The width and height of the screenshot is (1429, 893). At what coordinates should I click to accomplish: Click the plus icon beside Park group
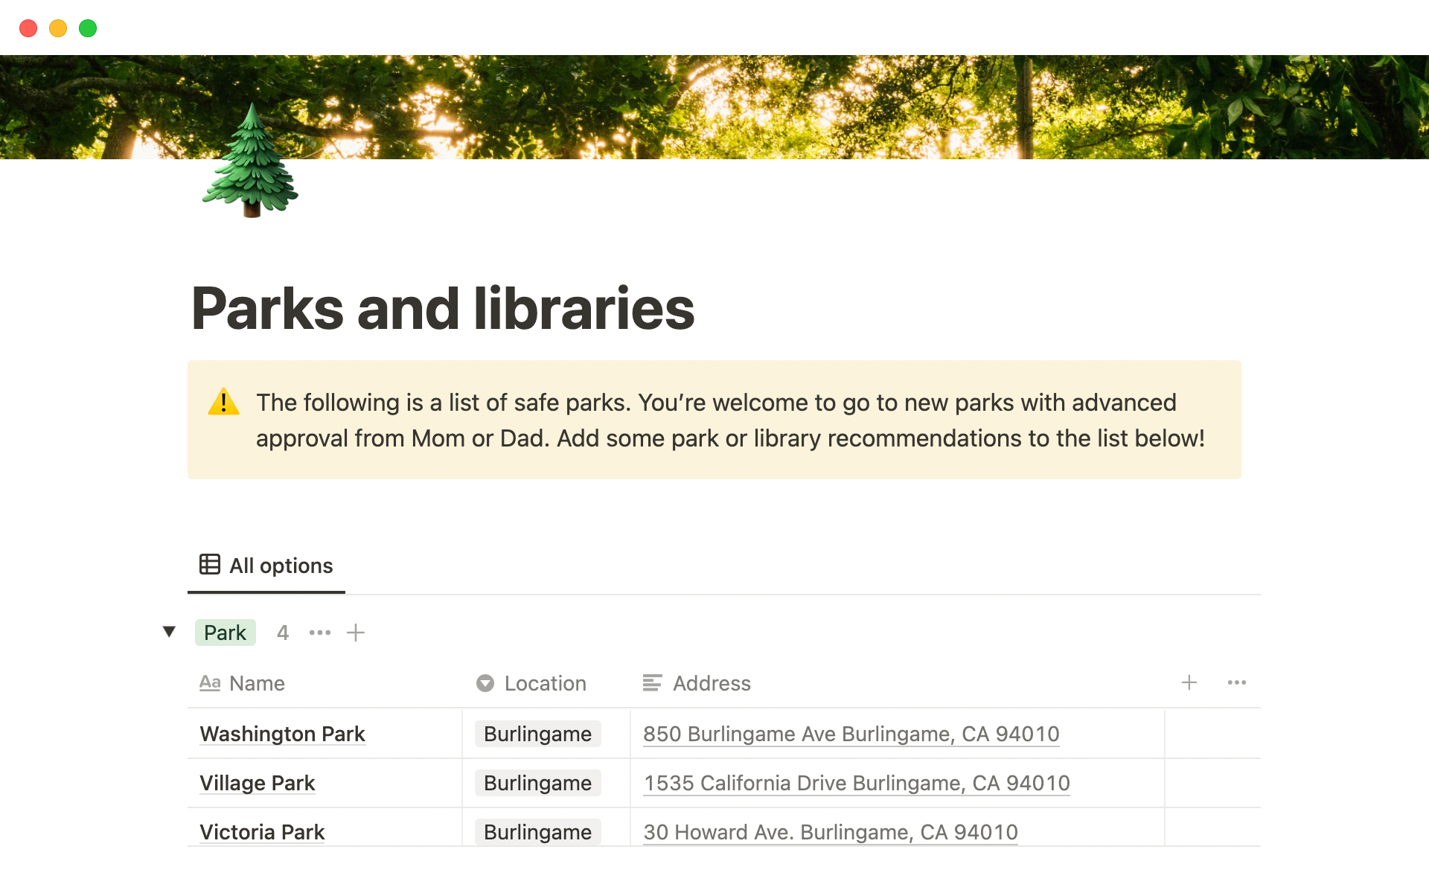click(356, 633)
